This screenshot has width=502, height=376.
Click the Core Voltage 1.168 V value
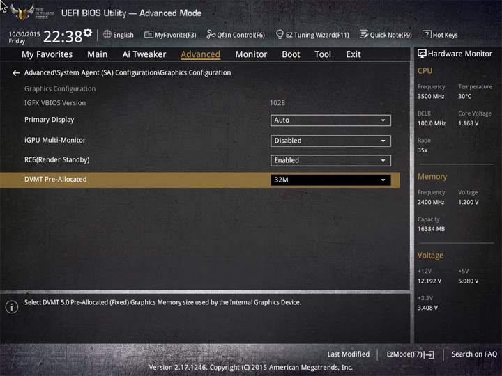[x=468, y=123]
